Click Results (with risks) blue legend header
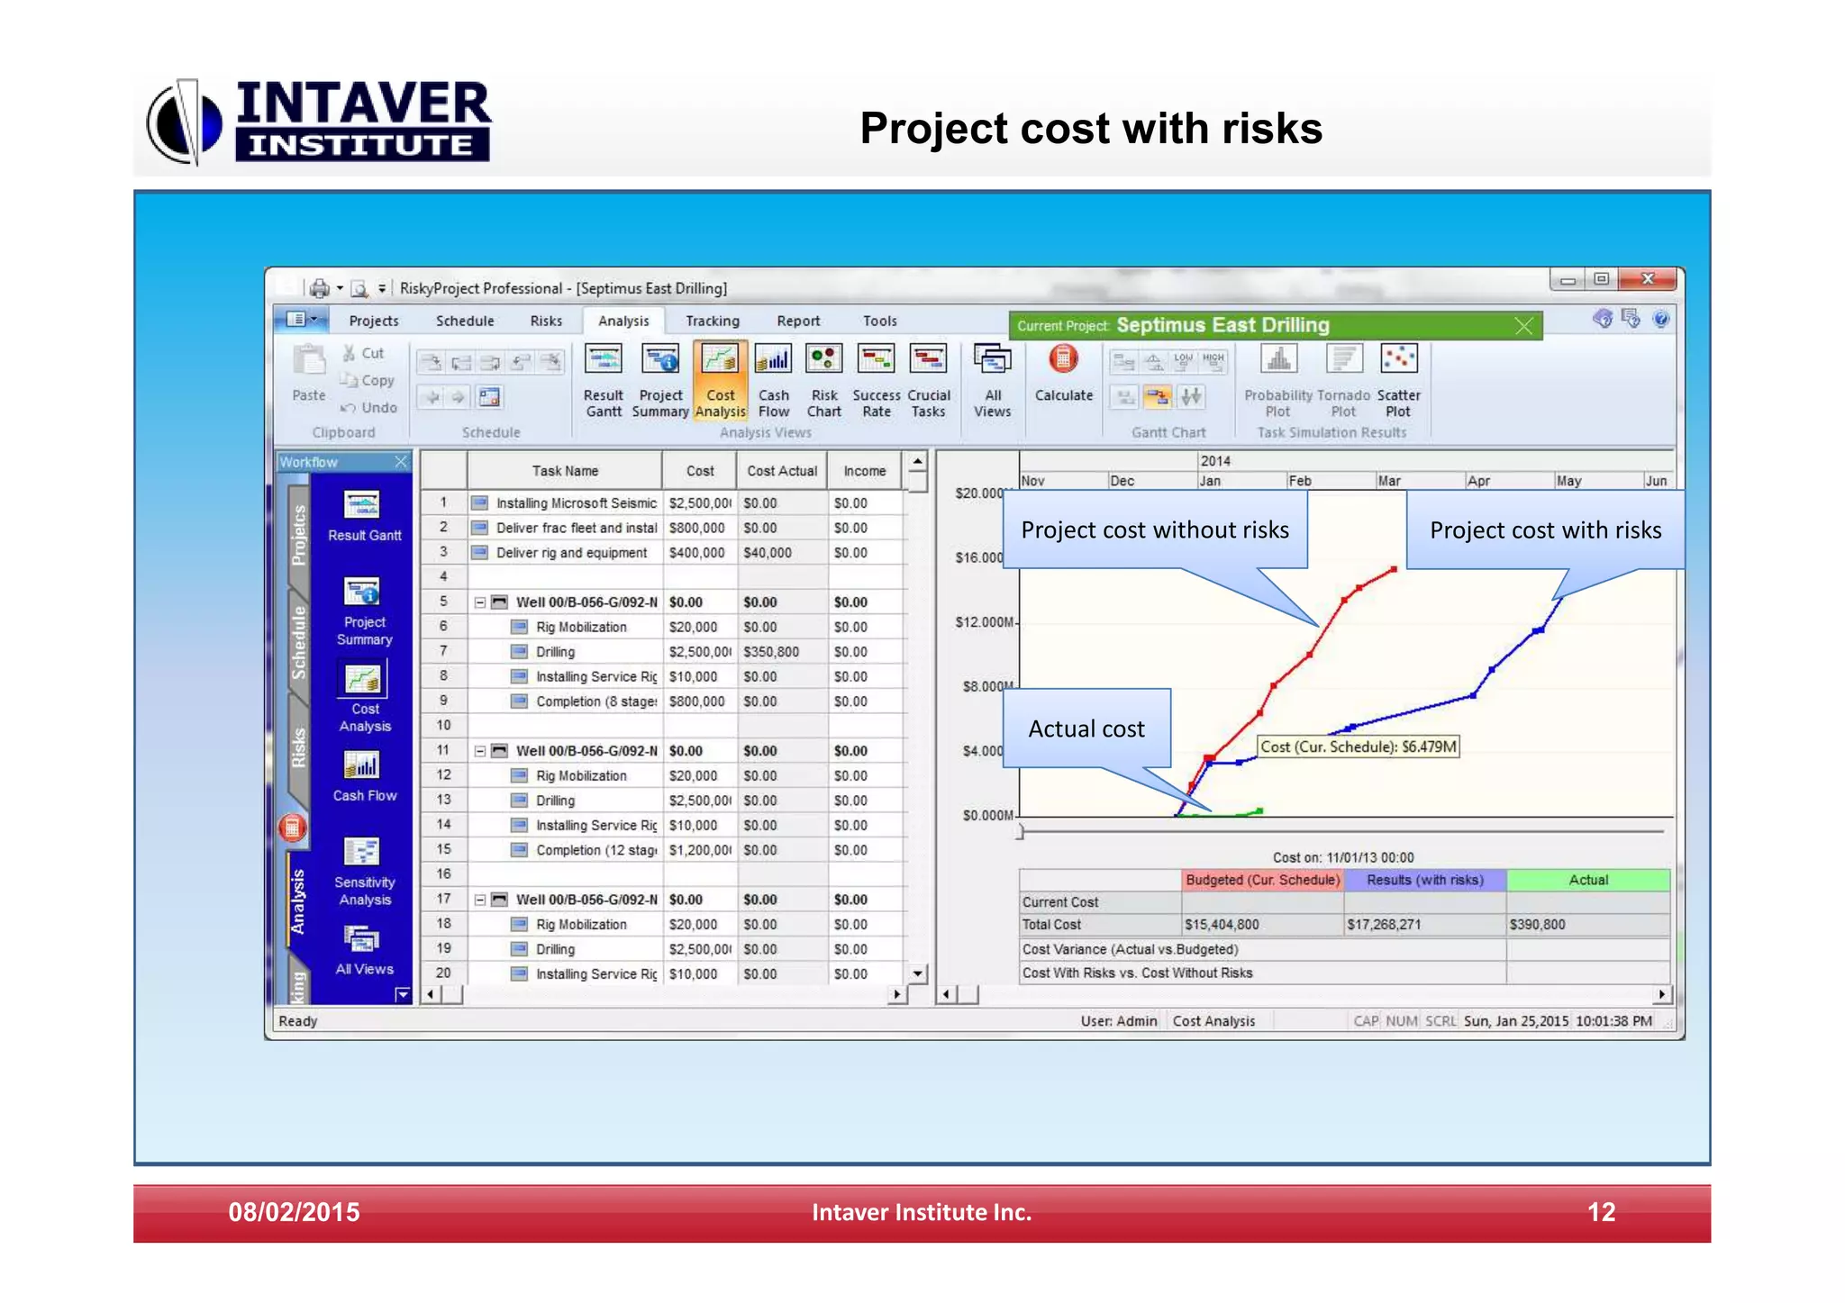The image size is (1845, 1303). [x=1424, y=880]
